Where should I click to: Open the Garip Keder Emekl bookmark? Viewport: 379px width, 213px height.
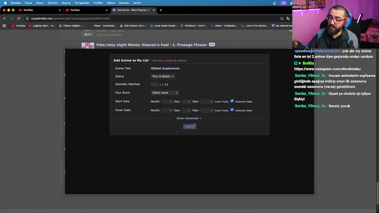pos(163,26)
